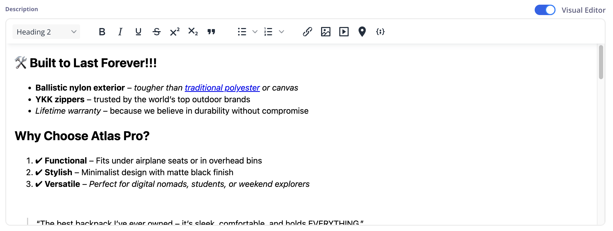The width and height of the screenshot is (613, 231).
Task: Open bulleted list style options
Action: pyautogui.click(x=255, y=32)
